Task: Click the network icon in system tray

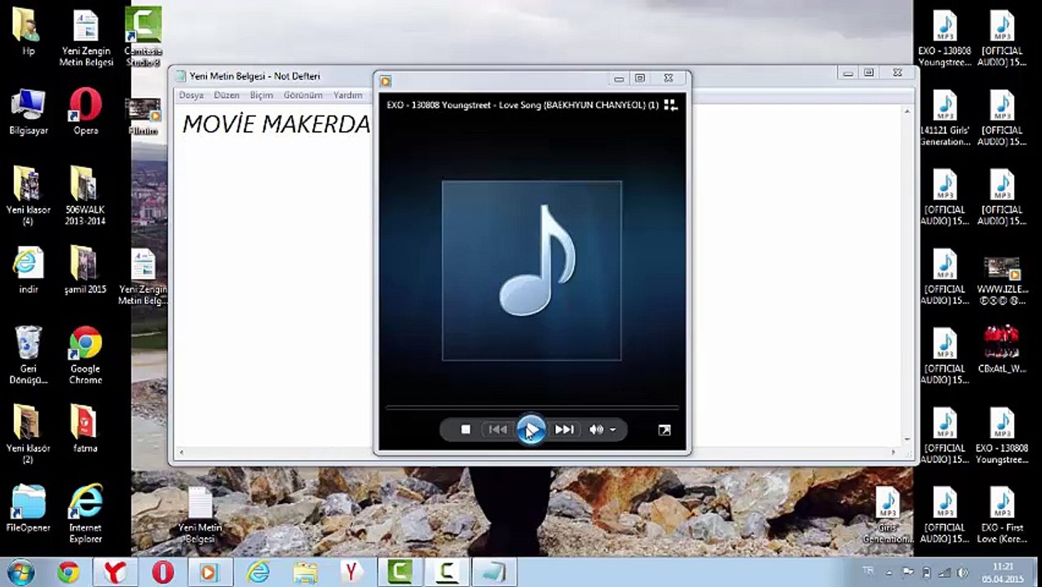Action: coord(944,573)
